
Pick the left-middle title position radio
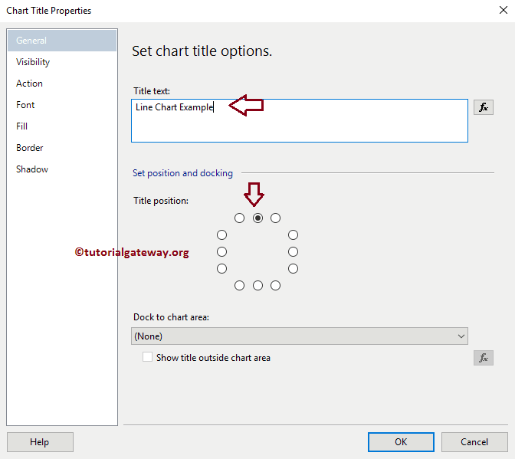click(222, 251)
